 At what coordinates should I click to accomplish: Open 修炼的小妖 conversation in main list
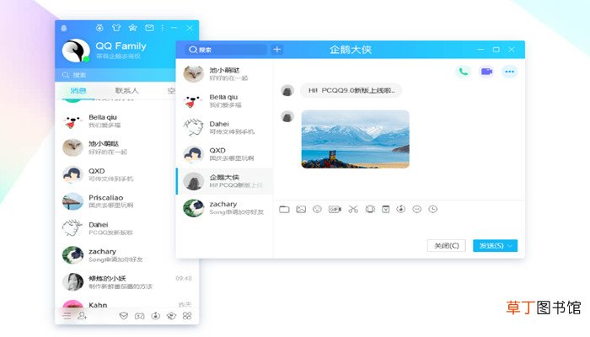(126, 281)
